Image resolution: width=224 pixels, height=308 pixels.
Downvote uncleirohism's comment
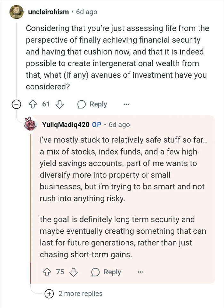pos(60,104)
